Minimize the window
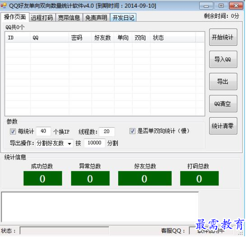 (206, 6)
